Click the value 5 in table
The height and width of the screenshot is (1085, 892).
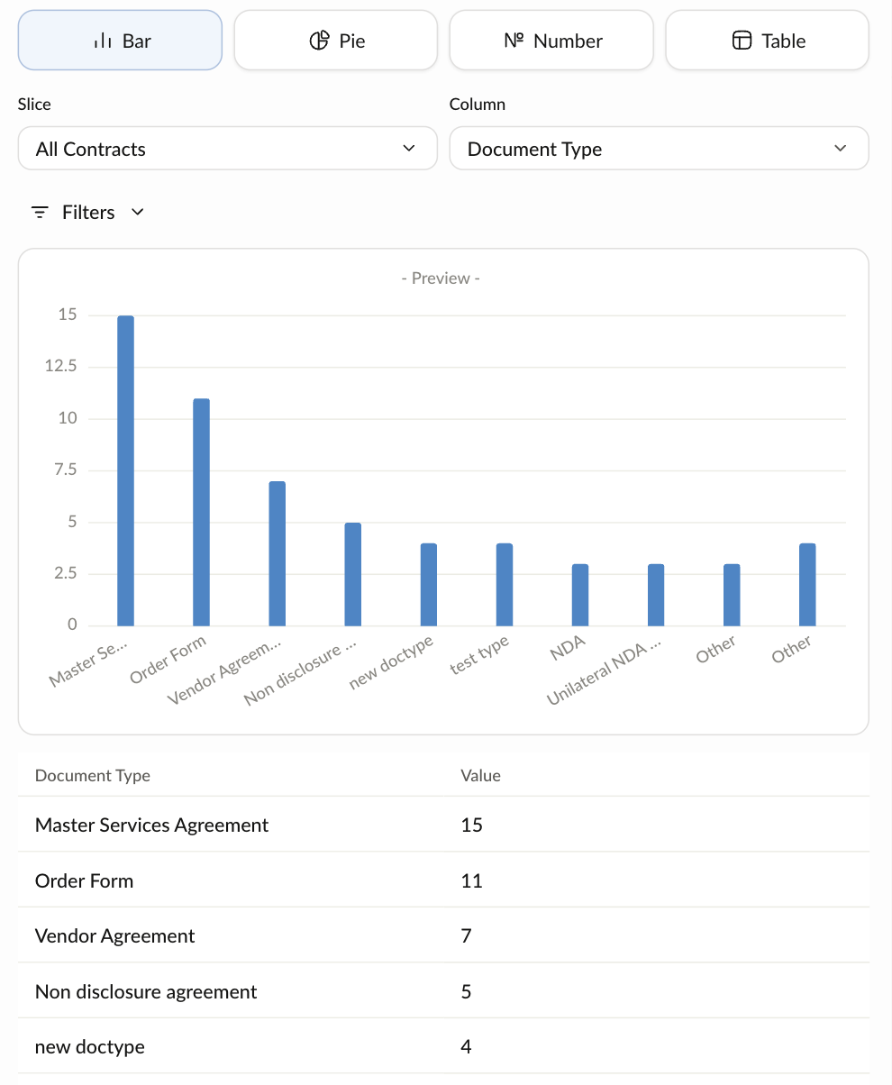tap(466, 991)
